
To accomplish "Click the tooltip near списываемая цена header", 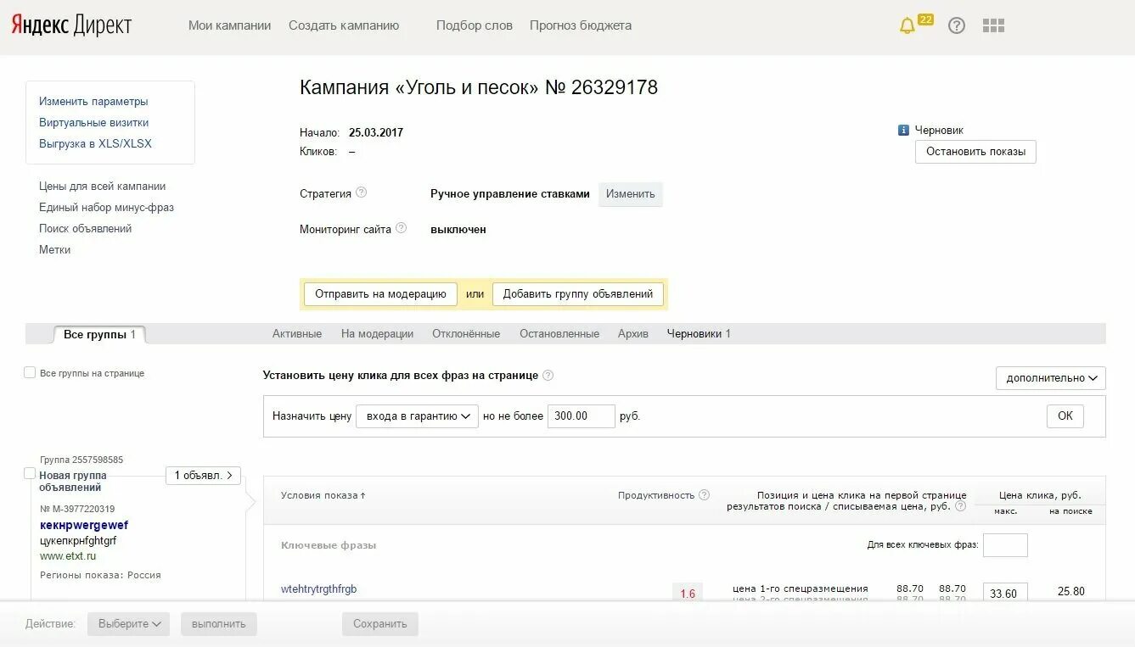I will (962, 506).
